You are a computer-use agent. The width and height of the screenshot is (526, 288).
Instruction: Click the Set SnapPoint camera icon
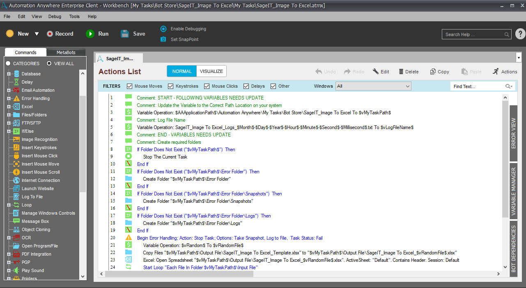click(x=163, y=39)
